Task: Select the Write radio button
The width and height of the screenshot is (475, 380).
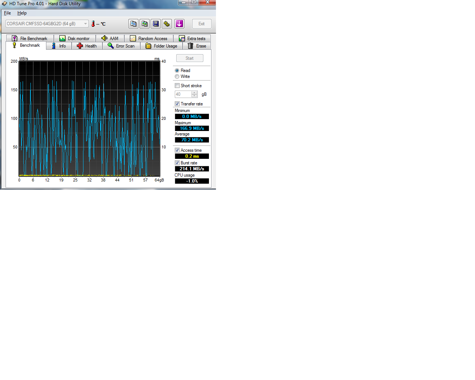Action: [177, 76]
